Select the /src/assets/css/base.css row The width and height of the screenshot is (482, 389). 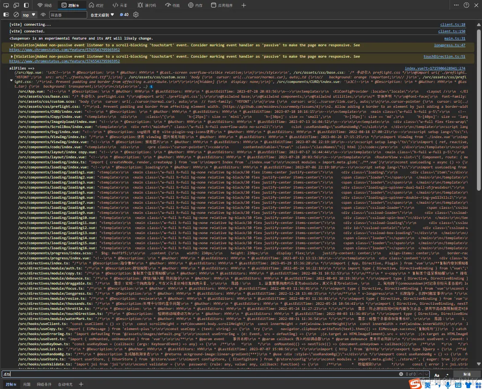[243, 96]
